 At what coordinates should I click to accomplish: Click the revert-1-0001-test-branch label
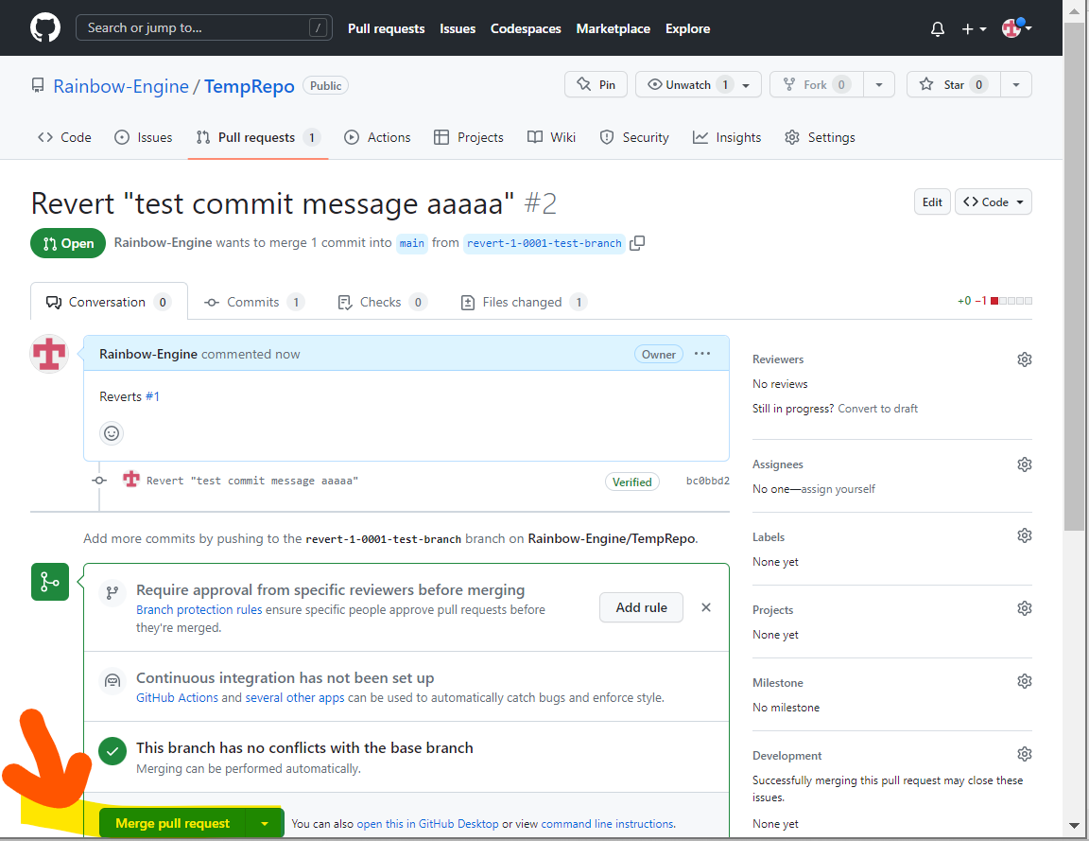(544, 243)
